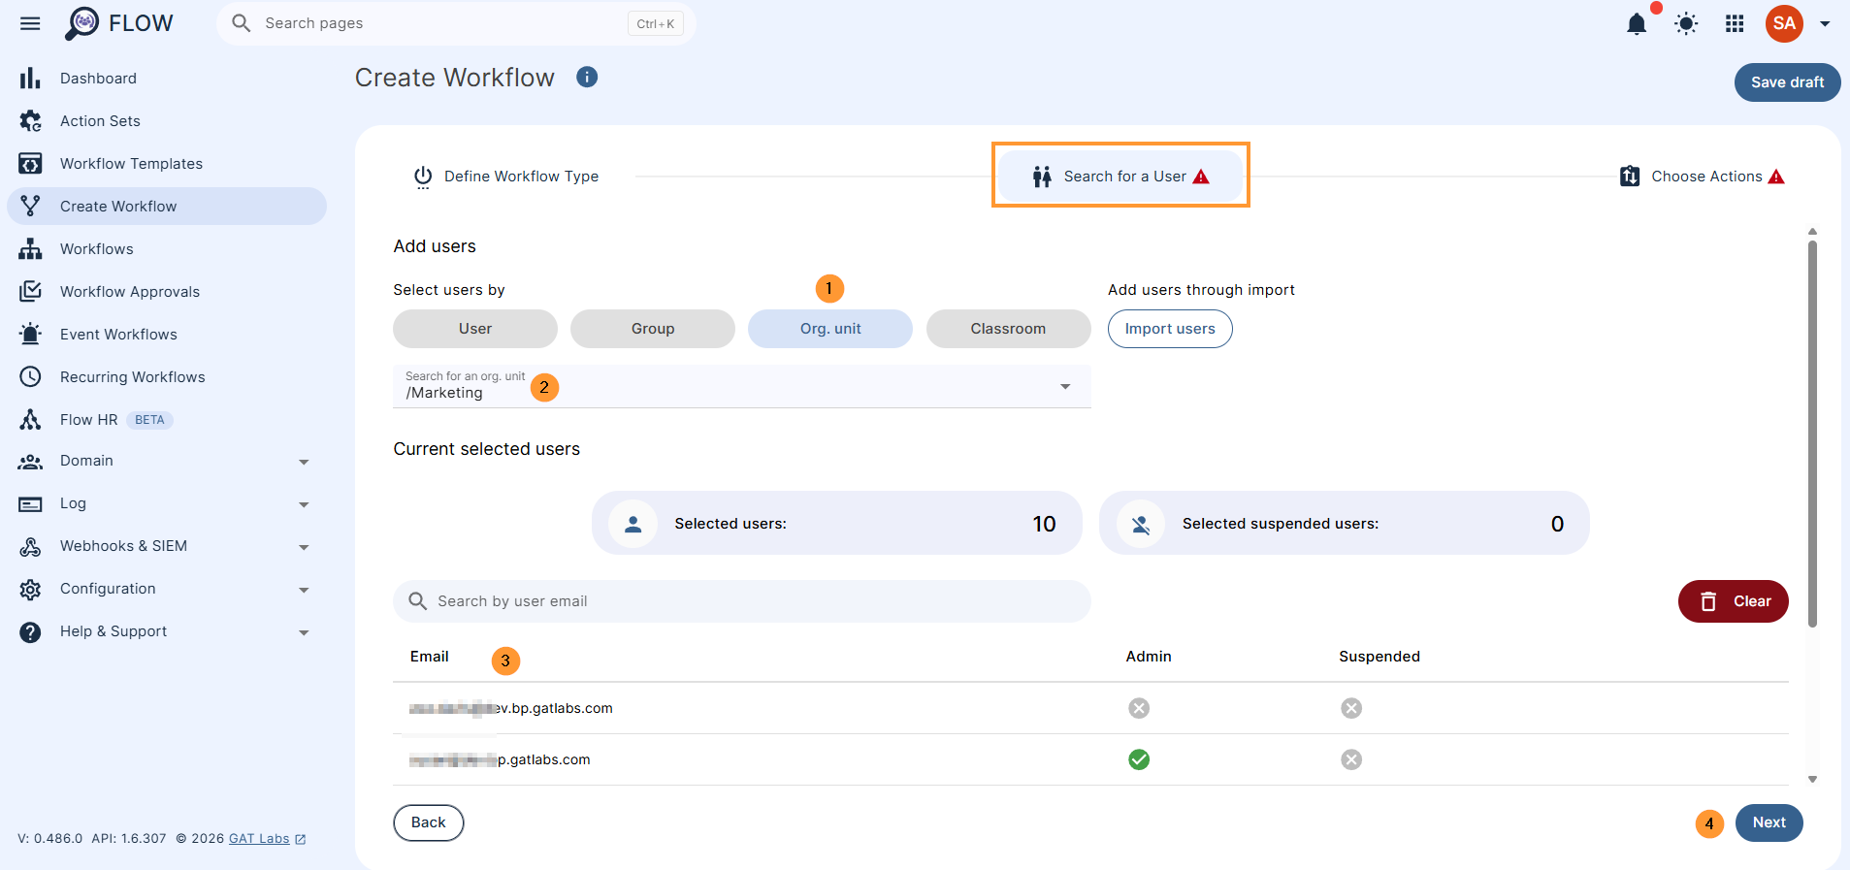Click the Event Workflows alarm icon
The width and height of the screenshot is (1850, 870).
click(x=30, y=335)
